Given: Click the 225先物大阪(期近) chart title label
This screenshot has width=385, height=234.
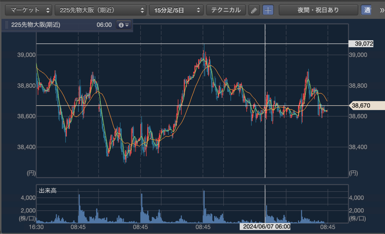Looking at the screenshot, I should (36, 25).
